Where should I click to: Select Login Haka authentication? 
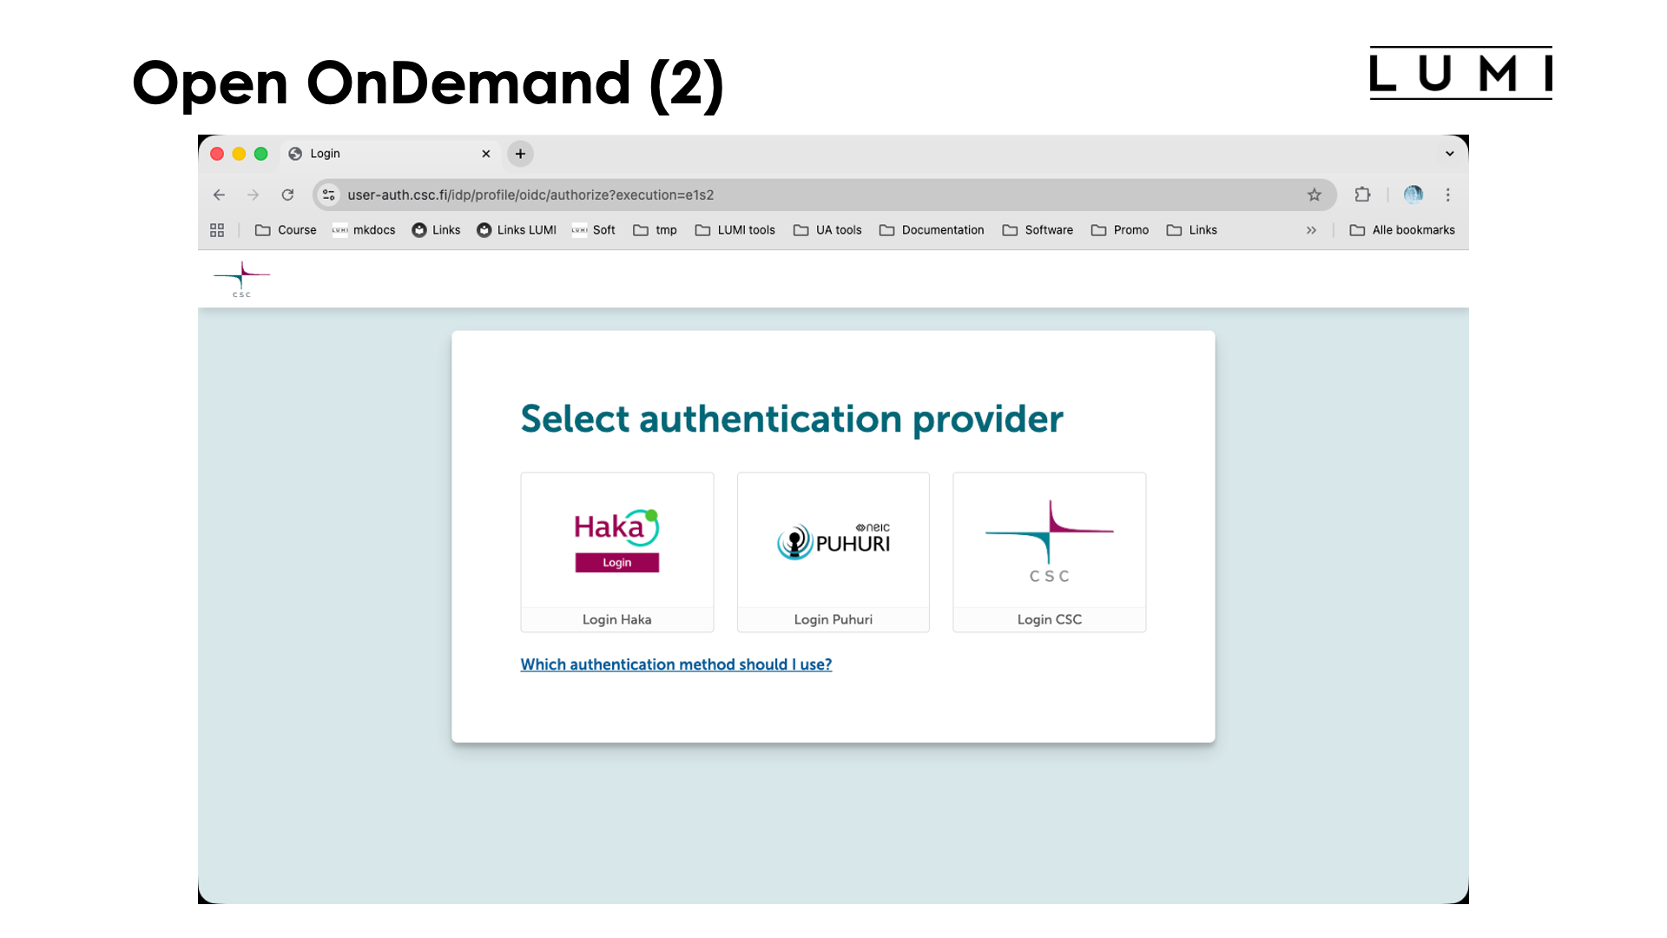click(616, 552)
